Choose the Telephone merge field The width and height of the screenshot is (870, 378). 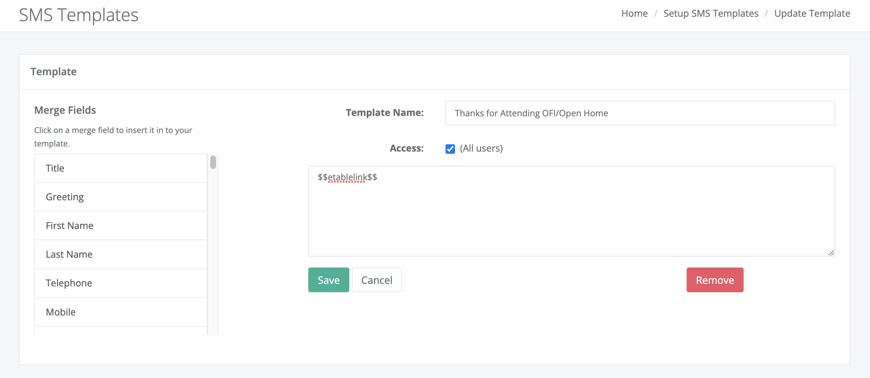click(x=121, y=283)
